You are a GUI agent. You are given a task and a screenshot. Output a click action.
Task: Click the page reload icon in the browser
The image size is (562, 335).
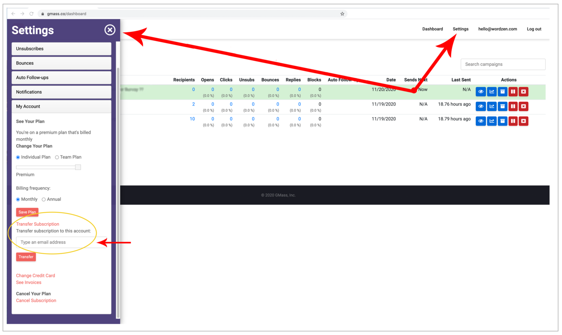click(x=31, y=13)
